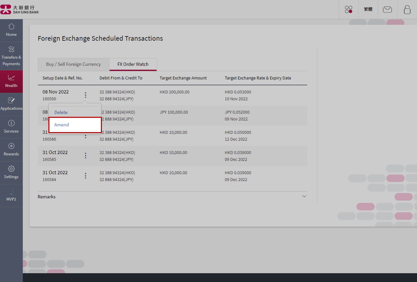Click the HKD 0.050000 target rate
The width and height of the screenshot is (417, 282).
238,132
